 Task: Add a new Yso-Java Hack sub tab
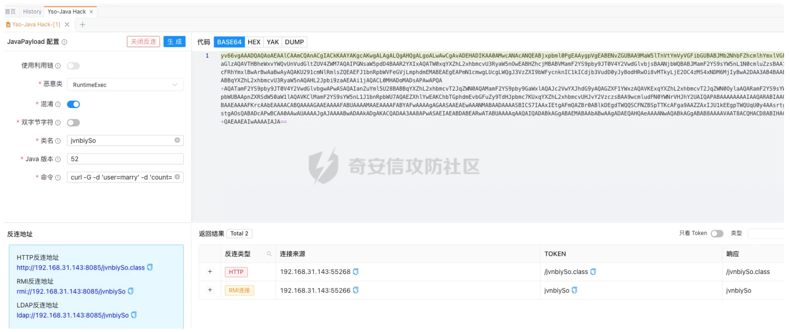tap(82, 25)
